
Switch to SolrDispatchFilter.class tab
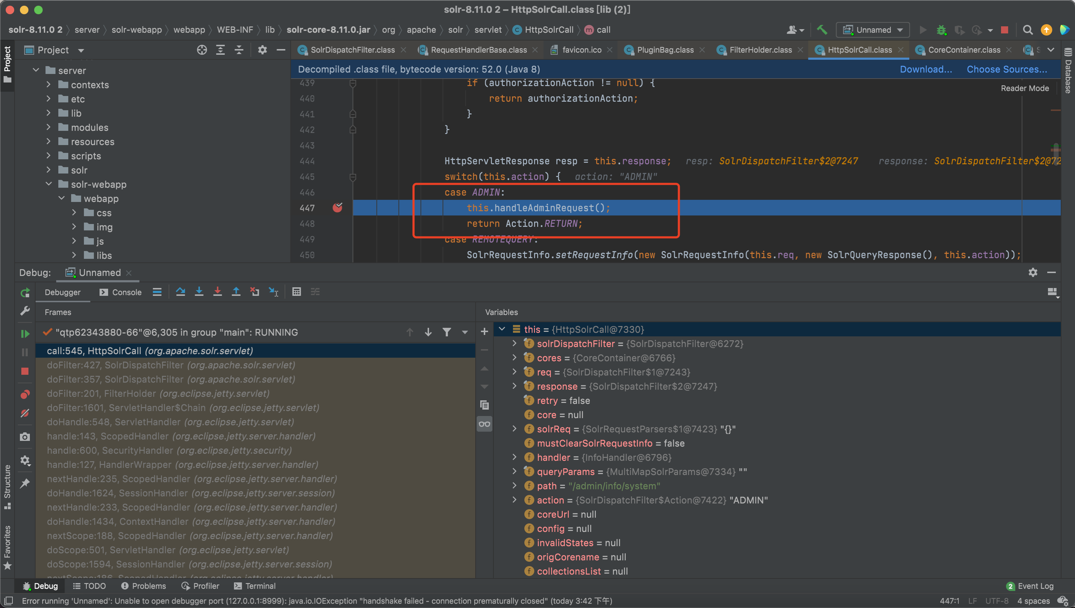tap(352, 50)
